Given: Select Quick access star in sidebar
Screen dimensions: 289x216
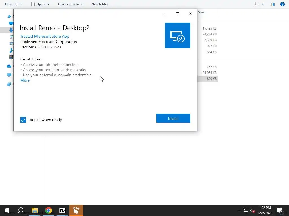Looking at the screenshot, I should (9, 17).
